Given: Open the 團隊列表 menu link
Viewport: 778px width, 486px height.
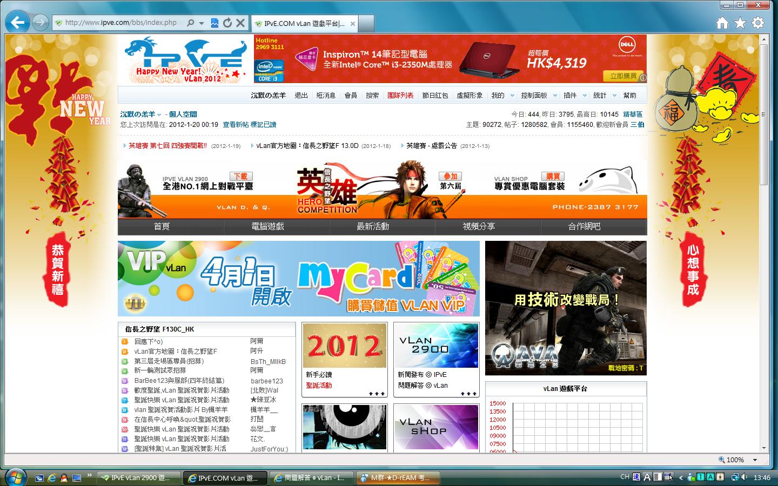Looking at the screenshot, I should [400, 96].
